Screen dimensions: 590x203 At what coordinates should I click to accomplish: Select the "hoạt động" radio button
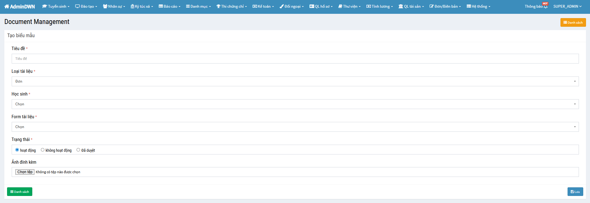click(17, 150)
